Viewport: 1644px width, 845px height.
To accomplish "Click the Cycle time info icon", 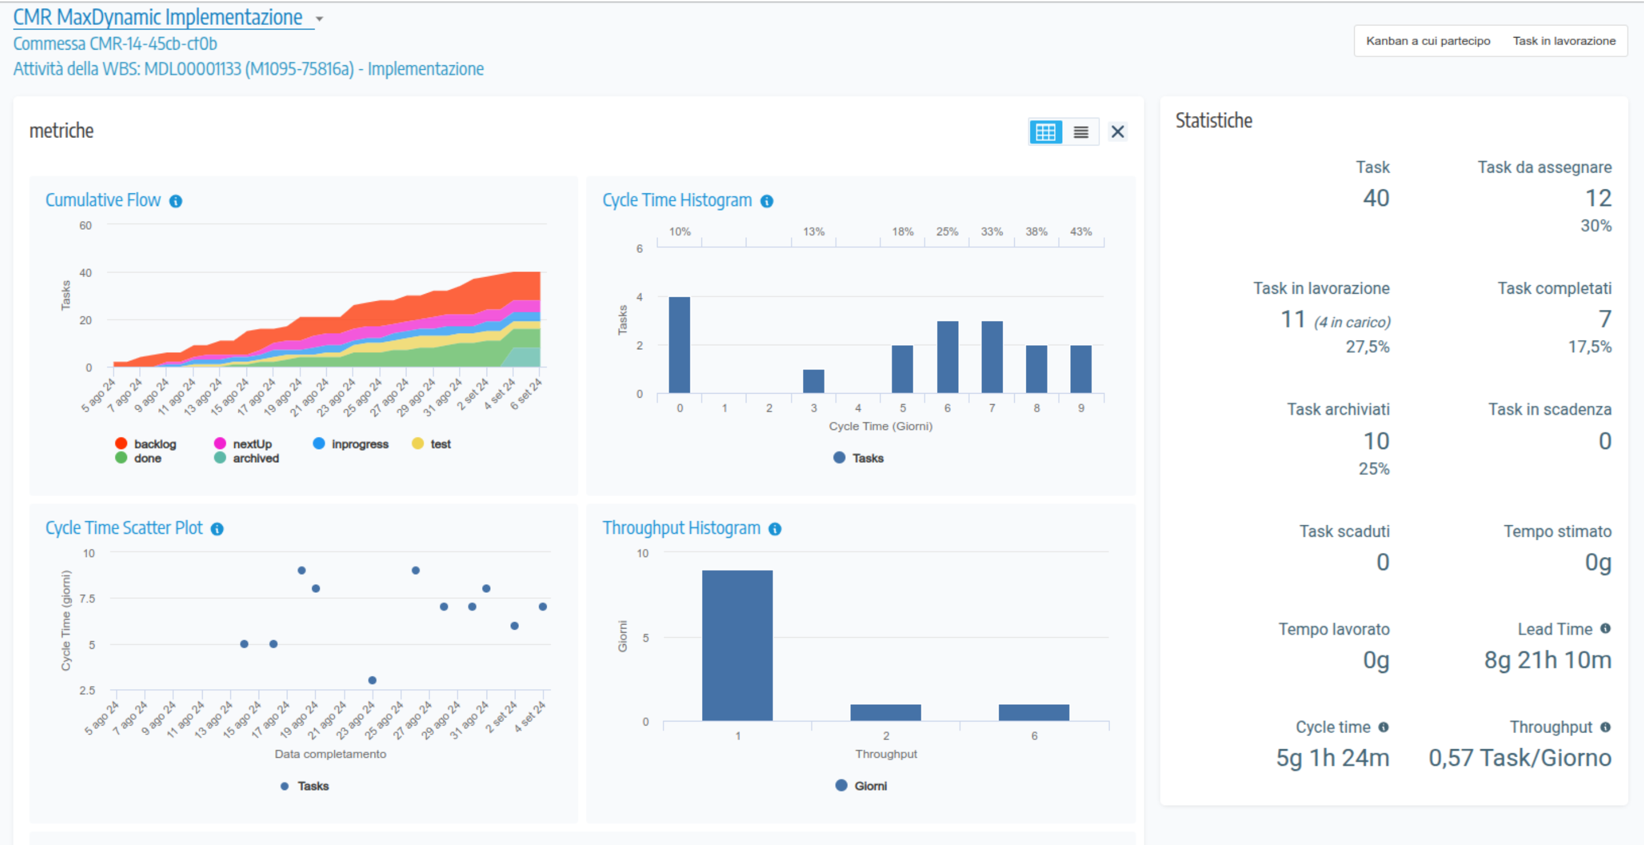I will tap(1383, 727).
